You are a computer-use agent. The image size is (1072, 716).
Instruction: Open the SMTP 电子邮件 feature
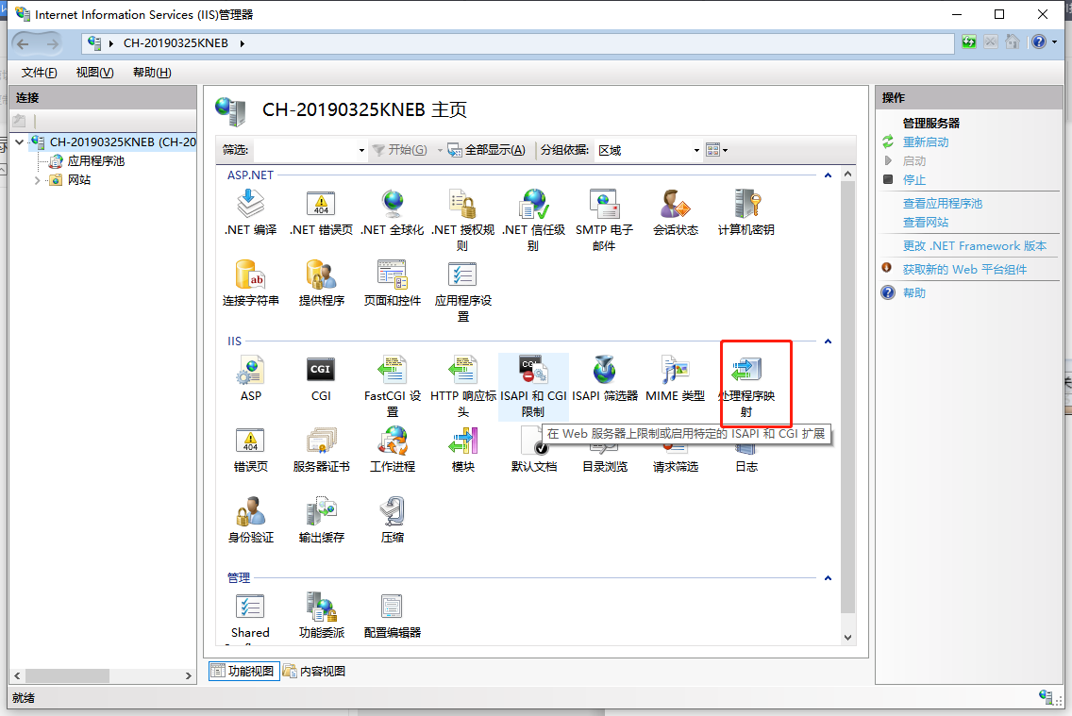(605, 210)
